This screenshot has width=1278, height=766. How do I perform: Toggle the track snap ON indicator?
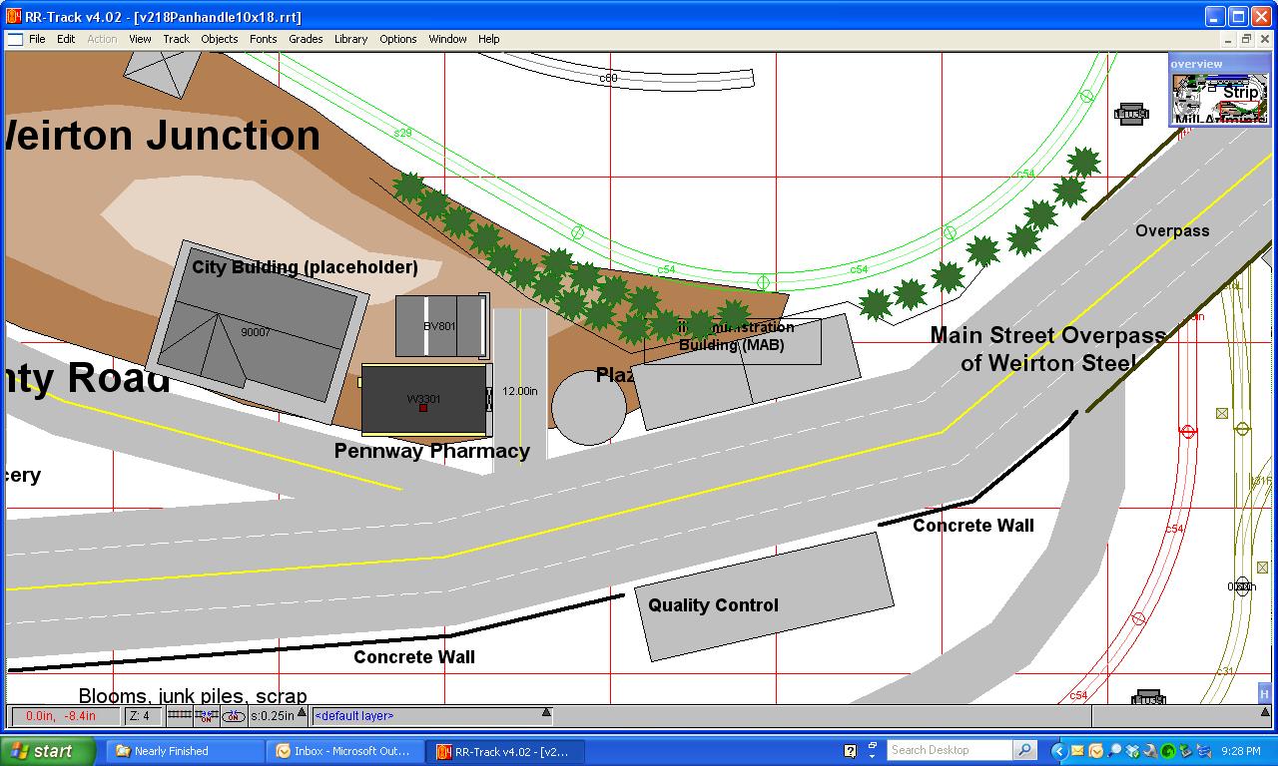207,715
